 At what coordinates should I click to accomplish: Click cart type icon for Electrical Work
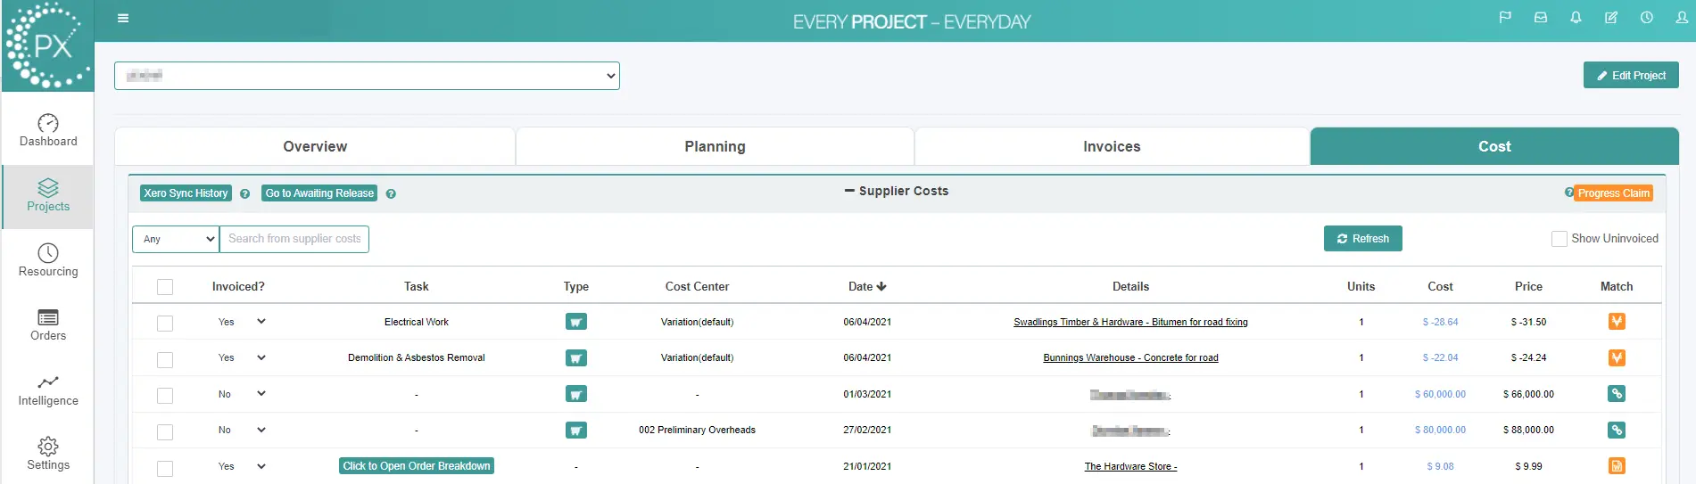pyautogui.click(x=576, y=322)
